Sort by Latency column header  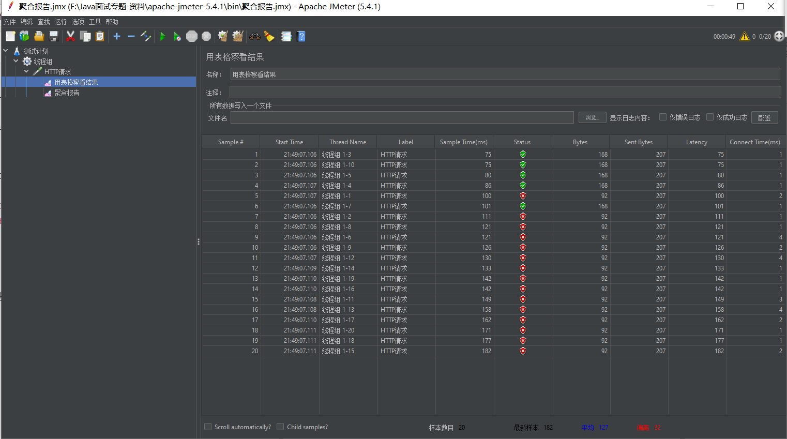[697, 142]
